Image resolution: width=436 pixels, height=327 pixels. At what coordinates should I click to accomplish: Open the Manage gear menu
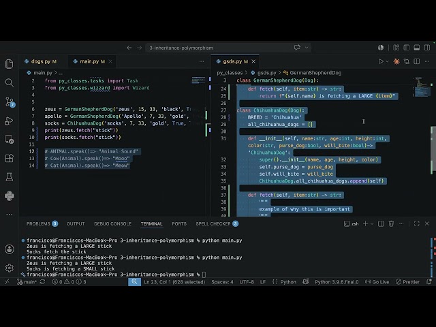[x=9, y=268]
